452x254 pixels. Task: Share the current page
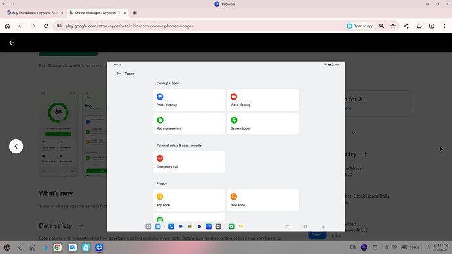point(406,26)
